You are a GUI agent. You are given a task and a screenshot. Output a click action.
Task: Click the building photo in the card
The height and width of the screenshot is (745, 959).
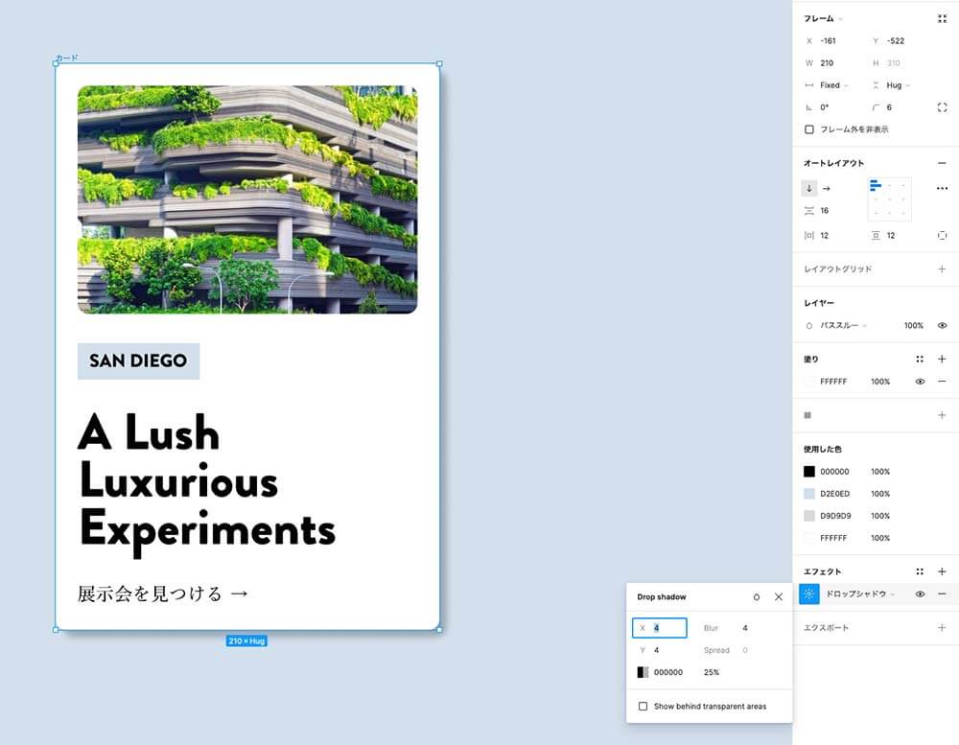(x=247, y=199)
